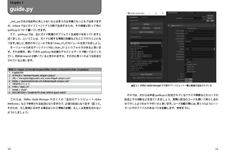Viewport: 226px width, 160px height.
Task: Click the Maxstretch field 1.500
Action: [188, 60]
